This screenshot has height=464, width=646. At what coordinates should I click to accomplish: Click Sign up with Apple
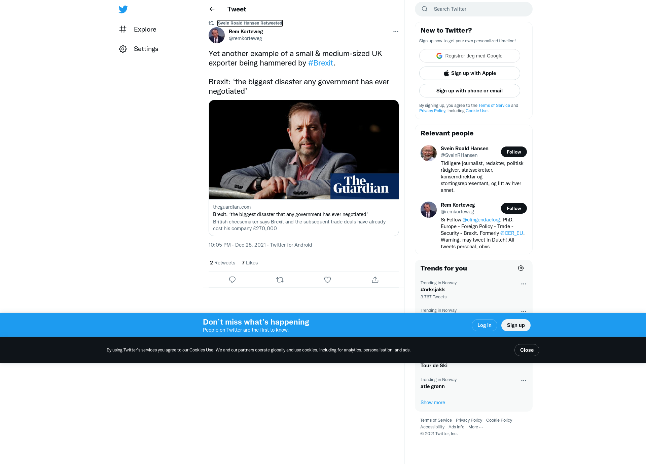(x=470, y=73)
